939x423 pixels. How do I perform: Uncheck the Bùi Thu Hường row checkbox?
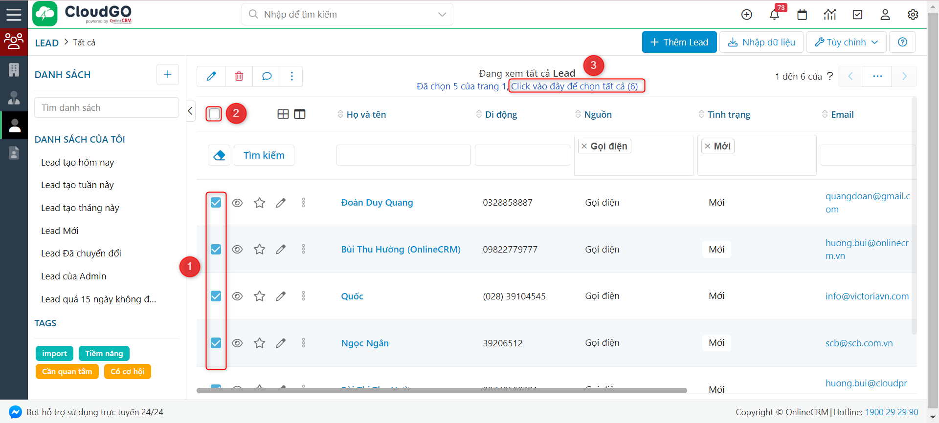click(216, 250)
